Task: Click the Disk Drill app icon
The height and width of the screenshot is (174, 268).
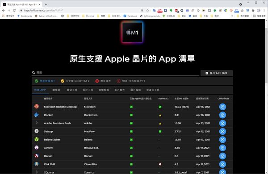Action: pyautogui.click(x=37, y=164)
